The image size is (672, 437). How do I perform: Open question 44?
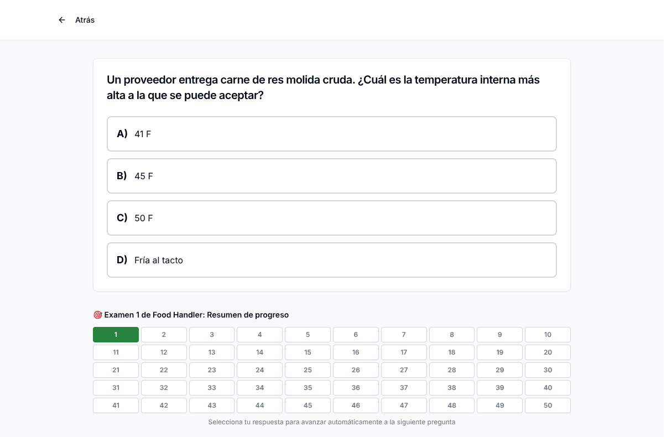point(260,405)
